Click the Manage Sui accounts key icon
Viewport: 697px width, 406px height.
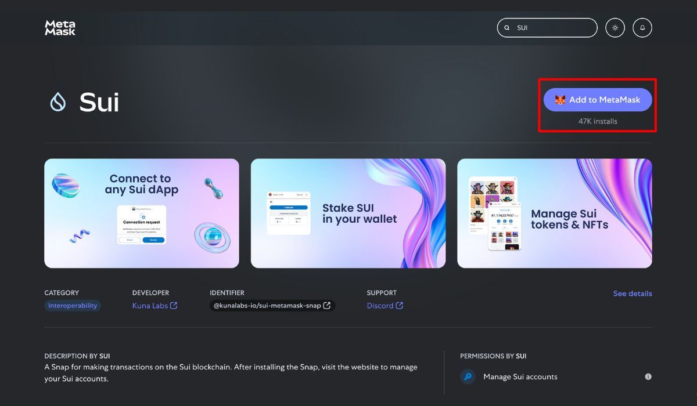pos(468,377)
